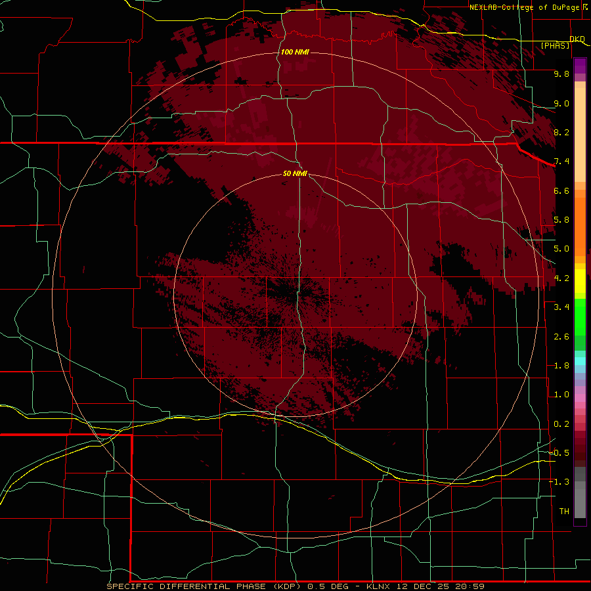This screenshot has width=591, height=591.
Task: Click the orange segment of the color bar
Action: (580, 227)
